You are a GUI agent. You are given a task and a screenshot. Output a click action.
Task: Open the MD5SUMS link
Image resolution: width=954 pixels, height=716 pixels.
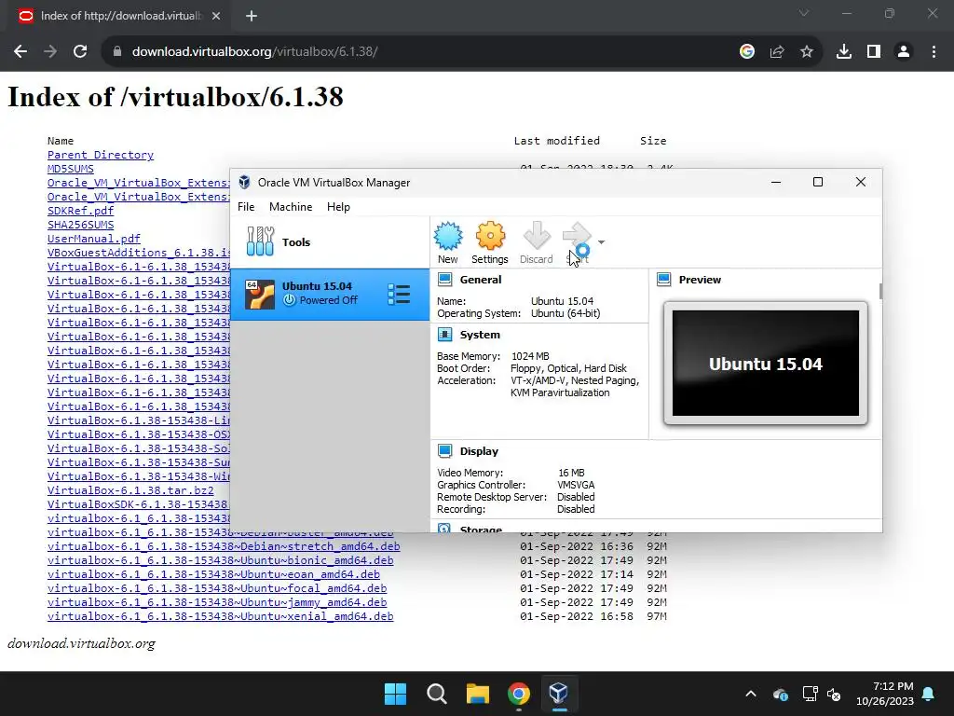(x=71, y=169)
